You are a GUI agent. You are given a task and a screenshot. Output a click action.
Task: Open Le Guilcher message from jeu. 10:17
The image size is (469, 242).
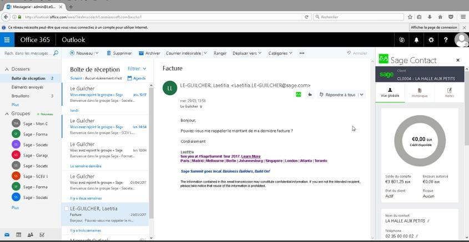(105, 94)
